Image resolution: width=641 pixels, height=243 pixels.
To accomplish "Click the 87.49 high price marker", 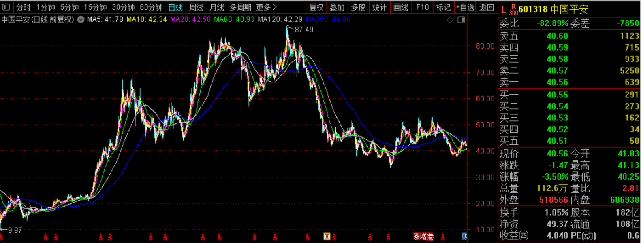I will coord(304,30).
